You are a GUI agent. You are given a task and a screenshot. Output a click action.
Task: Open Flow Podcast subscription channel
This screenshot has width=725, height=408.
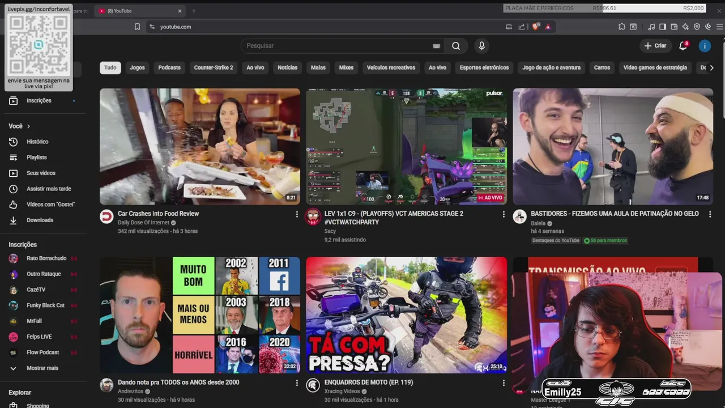tap(42, 352)
